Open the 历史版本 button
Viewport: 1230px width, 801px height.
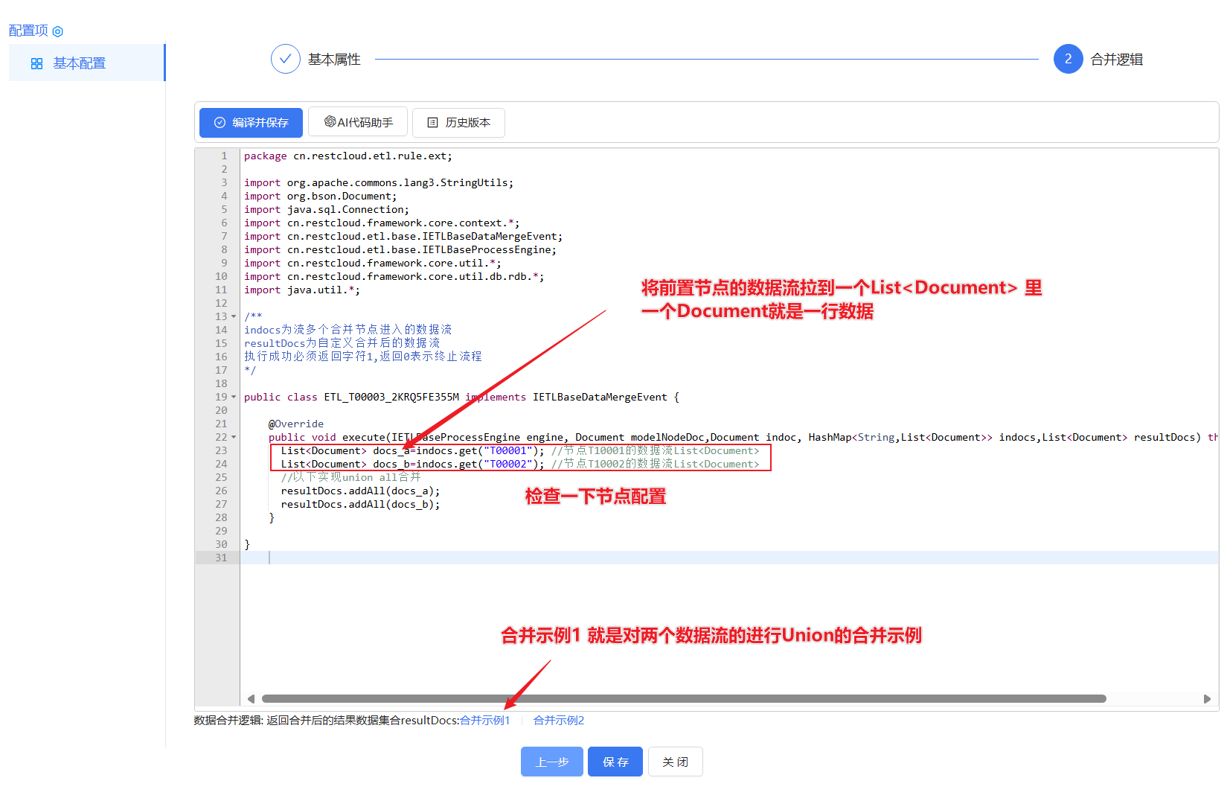pyautogui.click(x=458, y=123)
